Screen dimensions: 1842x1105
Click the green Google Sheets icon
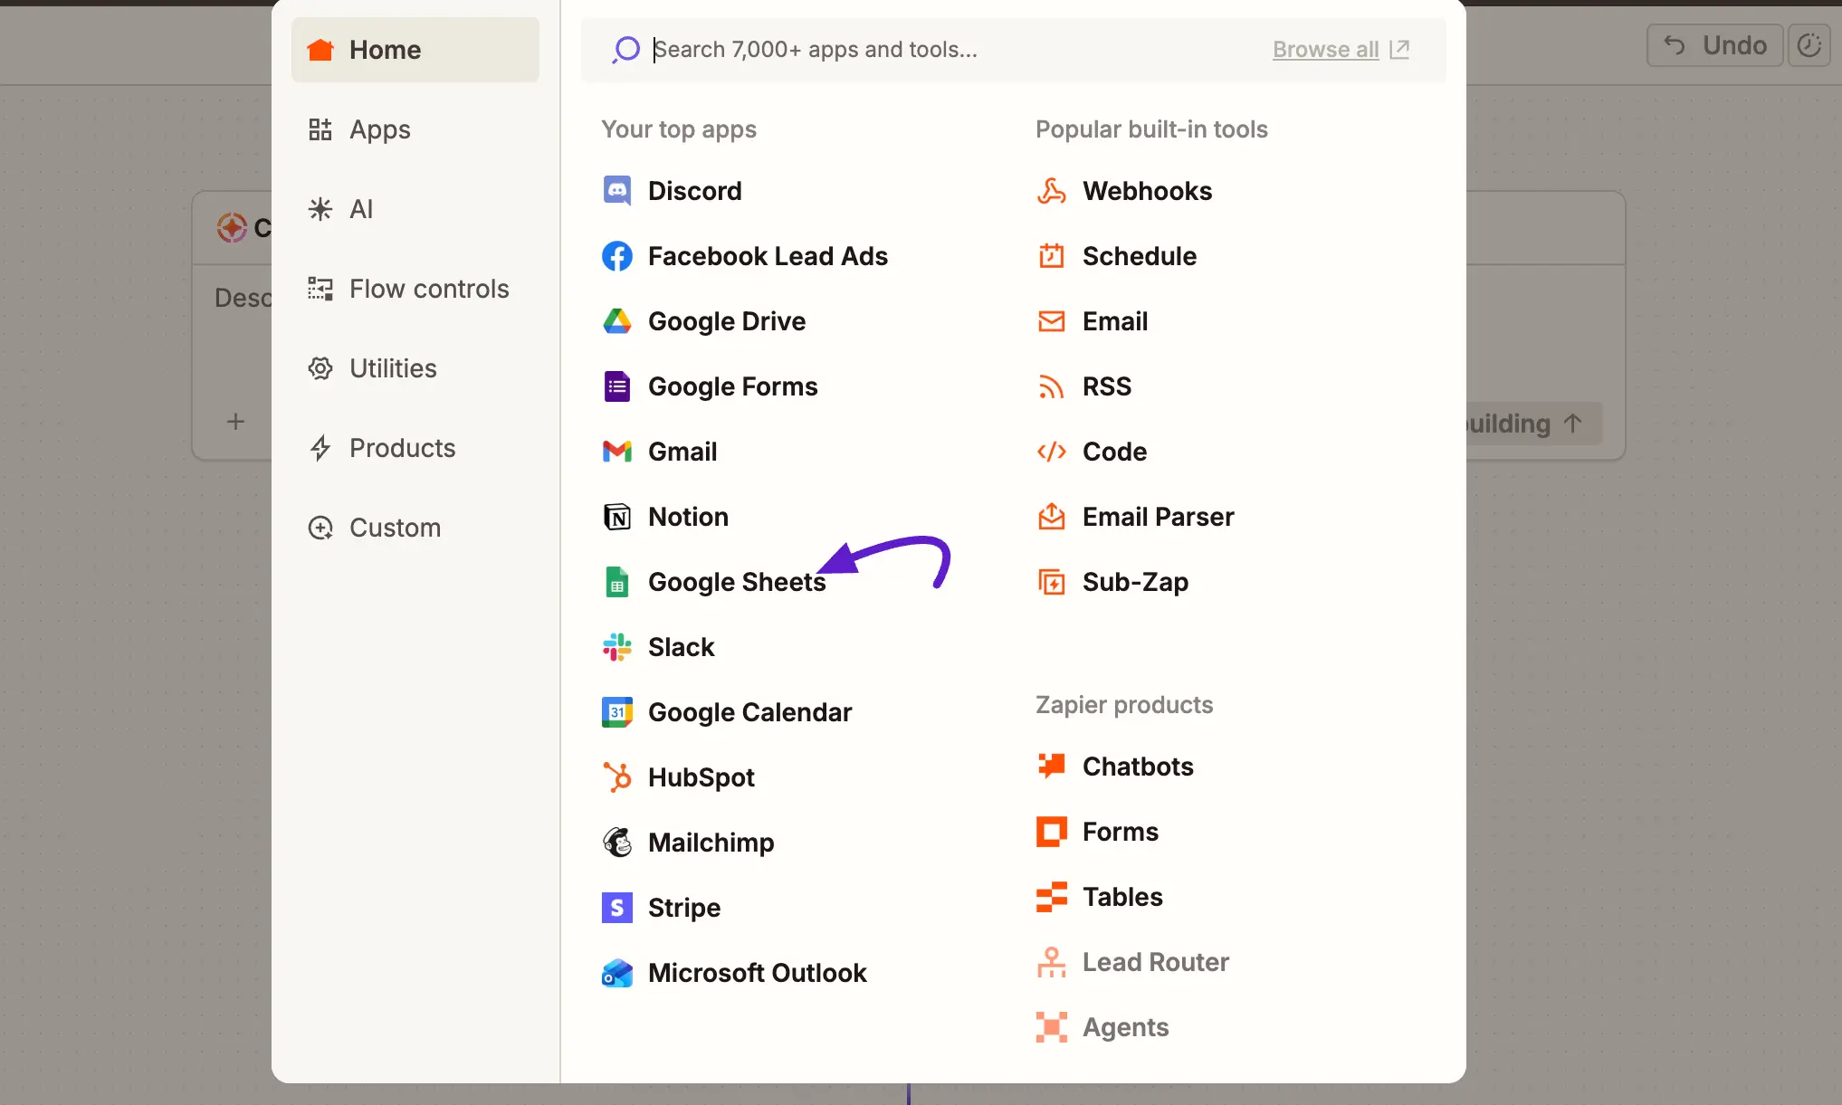coord(616,582)
